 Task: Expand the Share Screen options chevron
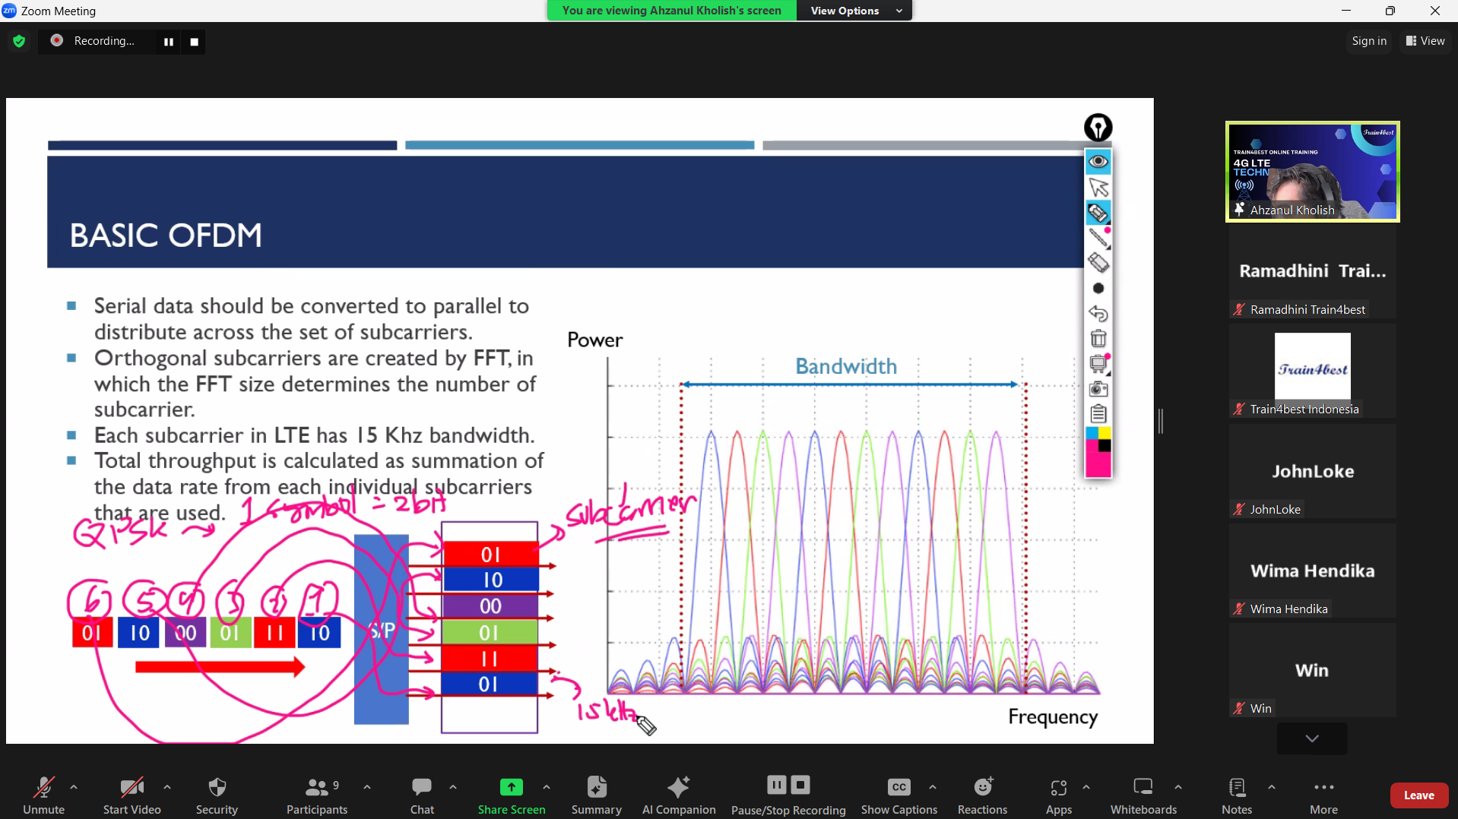click(547, 788)
